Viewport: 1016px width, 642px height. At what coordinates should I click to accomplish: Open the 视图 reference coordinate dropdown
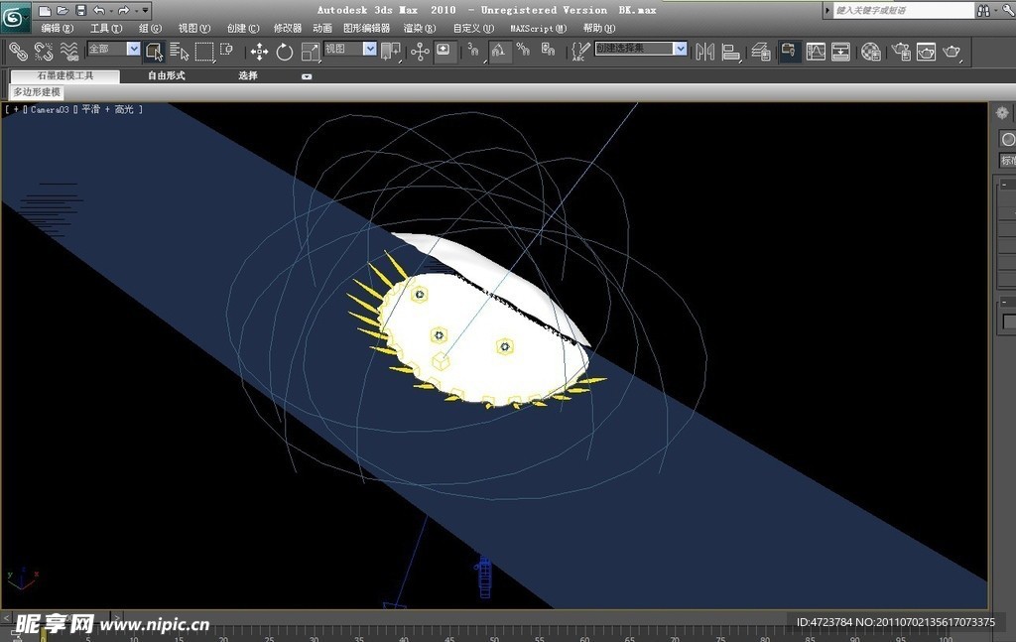[x=369, y=49]
